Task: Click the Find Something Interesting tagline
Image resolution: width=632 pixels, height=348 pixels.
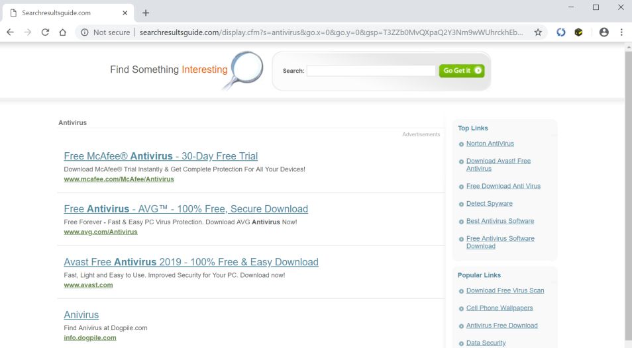Action: pyautogui.click(x=169, y=69)
